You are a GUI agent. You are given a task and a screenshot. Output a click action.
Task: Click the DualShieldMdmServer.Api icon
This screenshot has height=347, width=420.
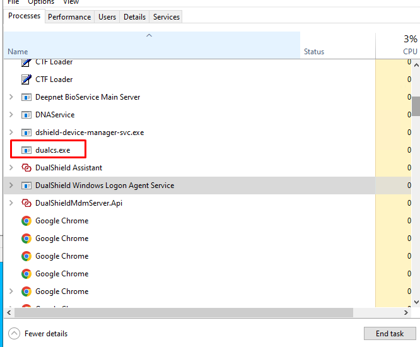pos(26,203)
